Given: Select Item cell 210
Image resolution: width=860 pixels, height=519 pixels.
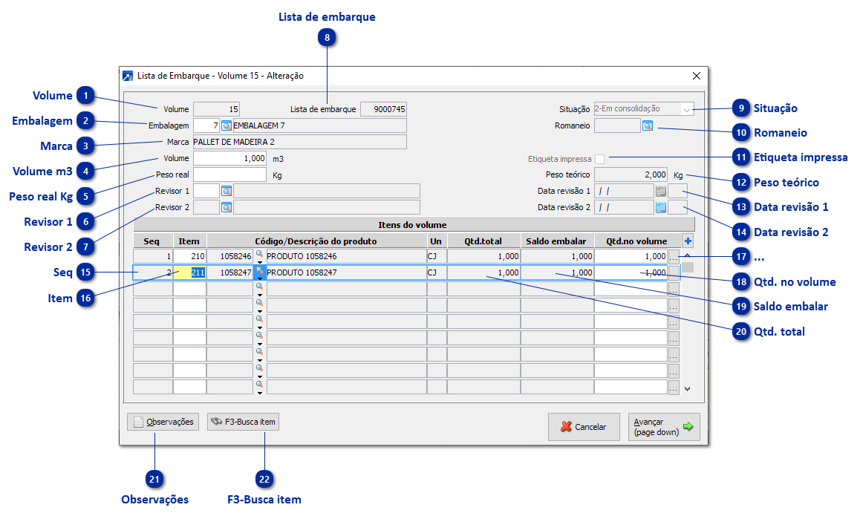Looking at the screenshot, I should [x=190, y=256].
